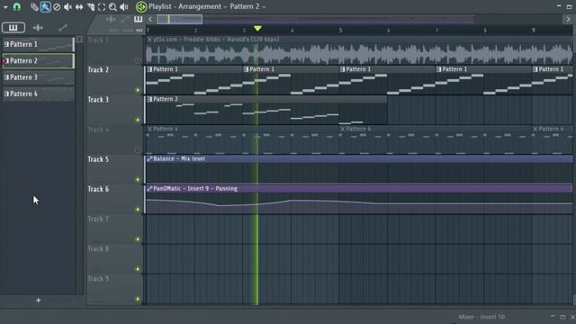Image resolution: width=576 pixels, height=324 pixels.
Task: Toggle picker panel corner button
Action: tap(79, 40)
